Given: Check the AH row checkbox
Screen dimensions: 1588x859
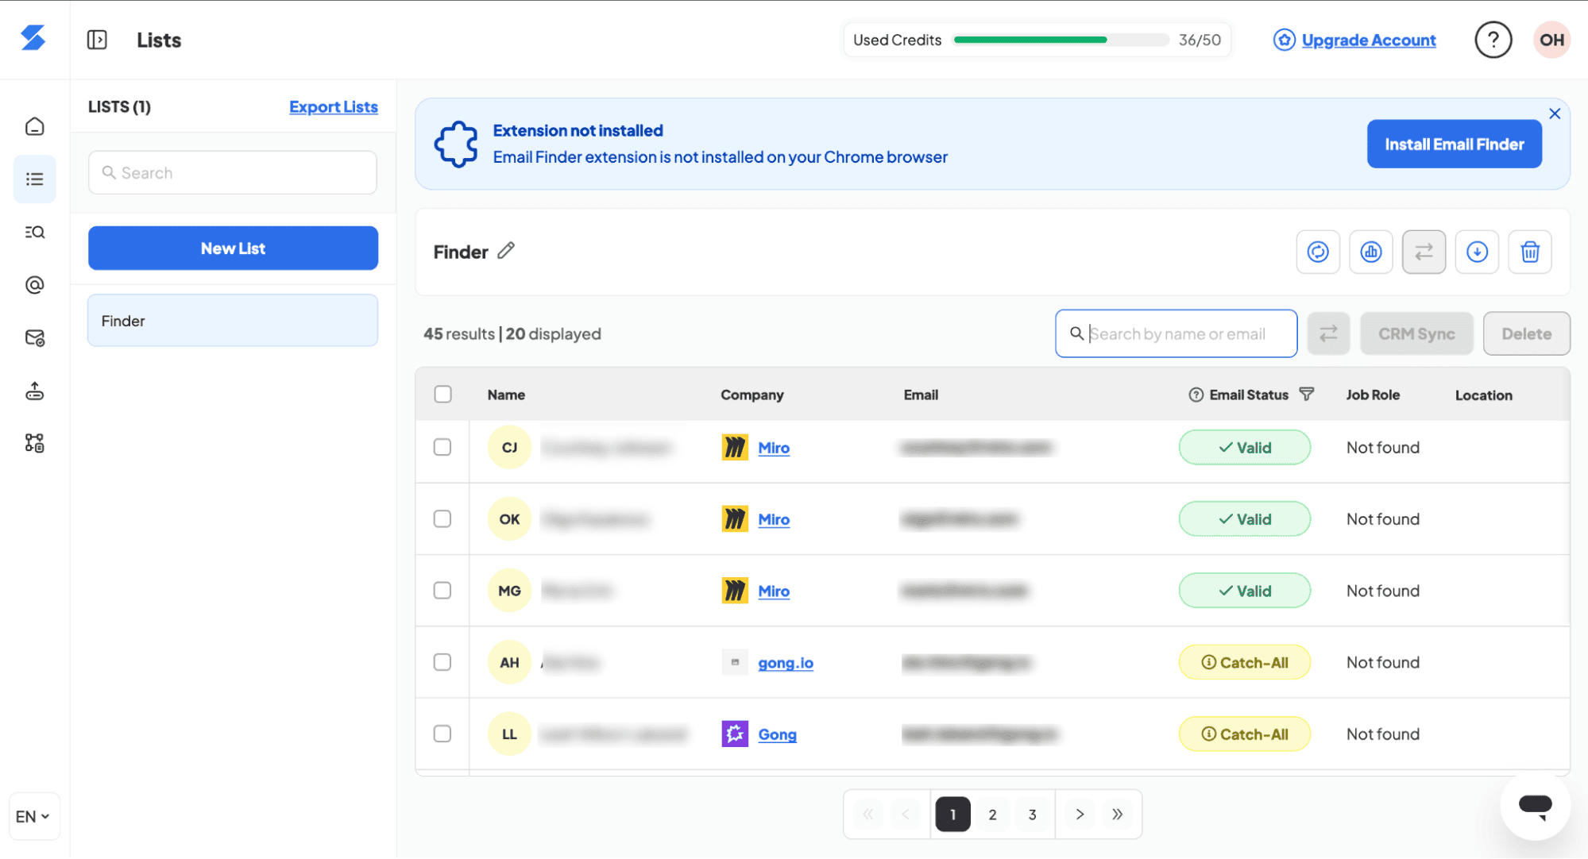Looking at the screenshot, I should point(442,661).
